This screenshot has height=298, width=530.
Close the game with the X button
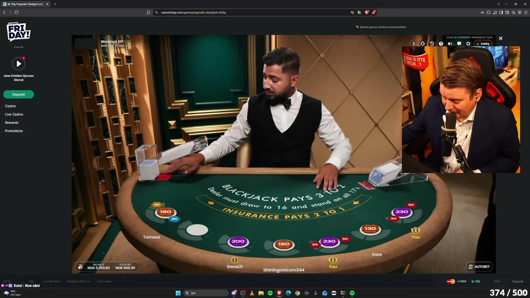pyautogui.click(x=501, y=38)
